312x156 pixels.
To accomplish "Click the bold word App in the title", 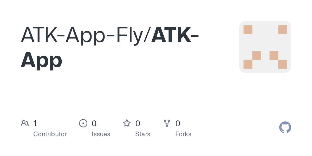I will point(42,60).
